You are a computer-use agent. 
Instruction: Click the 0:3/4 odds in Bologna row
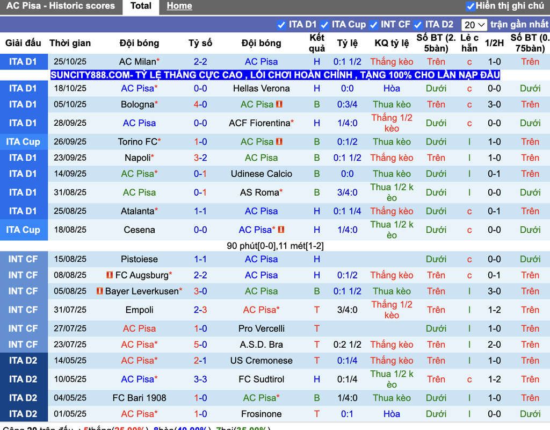(348, 104)
